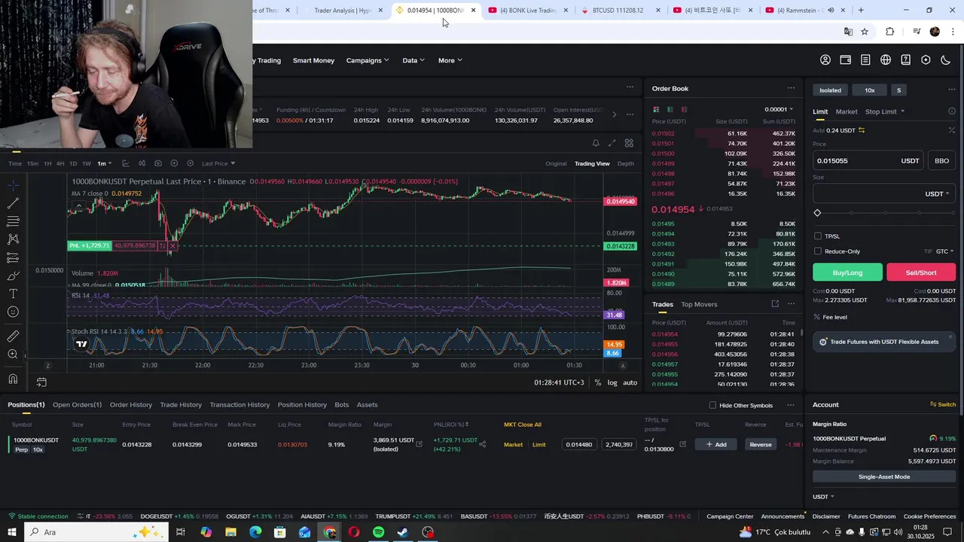Viewport: 964px width, 542px height.
Task: Close the position line on chart
Action: pyautogui.click(x=172, y=245)
